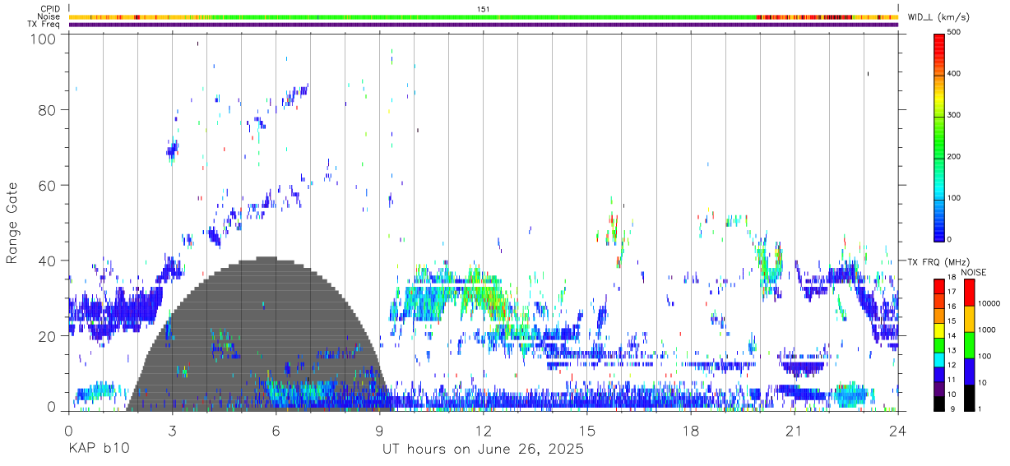The height and width of the screenshot is (466, 1010).
Task: Click the 300 tick on the width scale
Action: click(x=955, y=116)
